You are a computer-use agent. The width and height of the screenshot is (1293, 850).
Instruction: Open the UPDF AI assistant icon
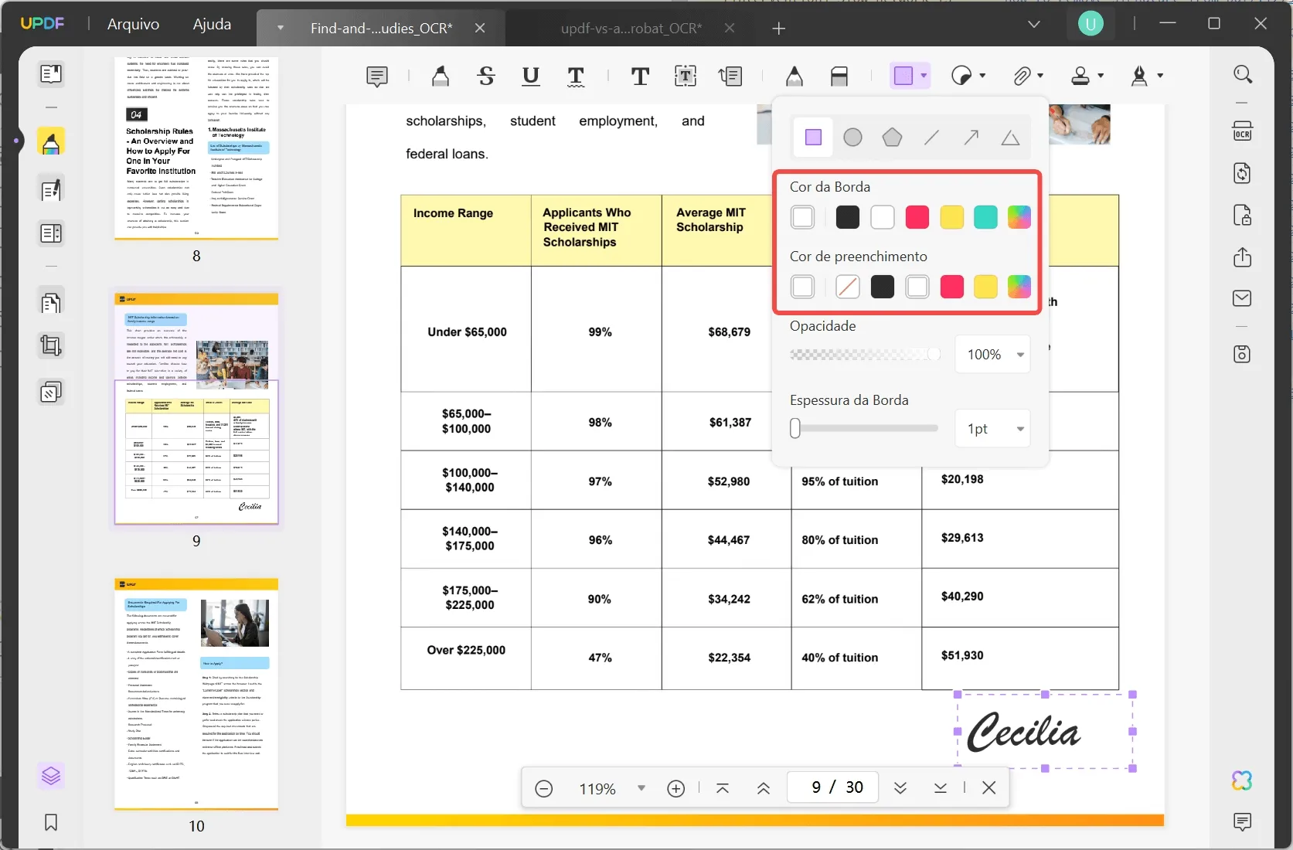(1243, 780)
